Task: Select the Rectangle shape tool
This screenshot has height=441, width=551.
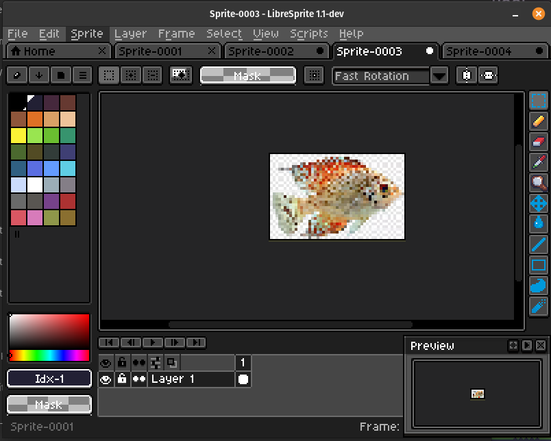Action: 539,265
